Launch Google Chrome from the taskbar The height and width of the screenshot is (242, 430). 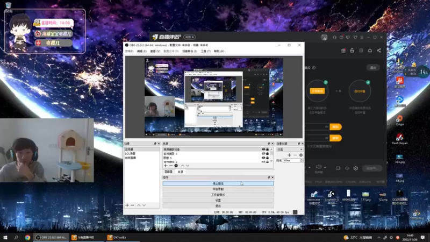tap(27, 237)
